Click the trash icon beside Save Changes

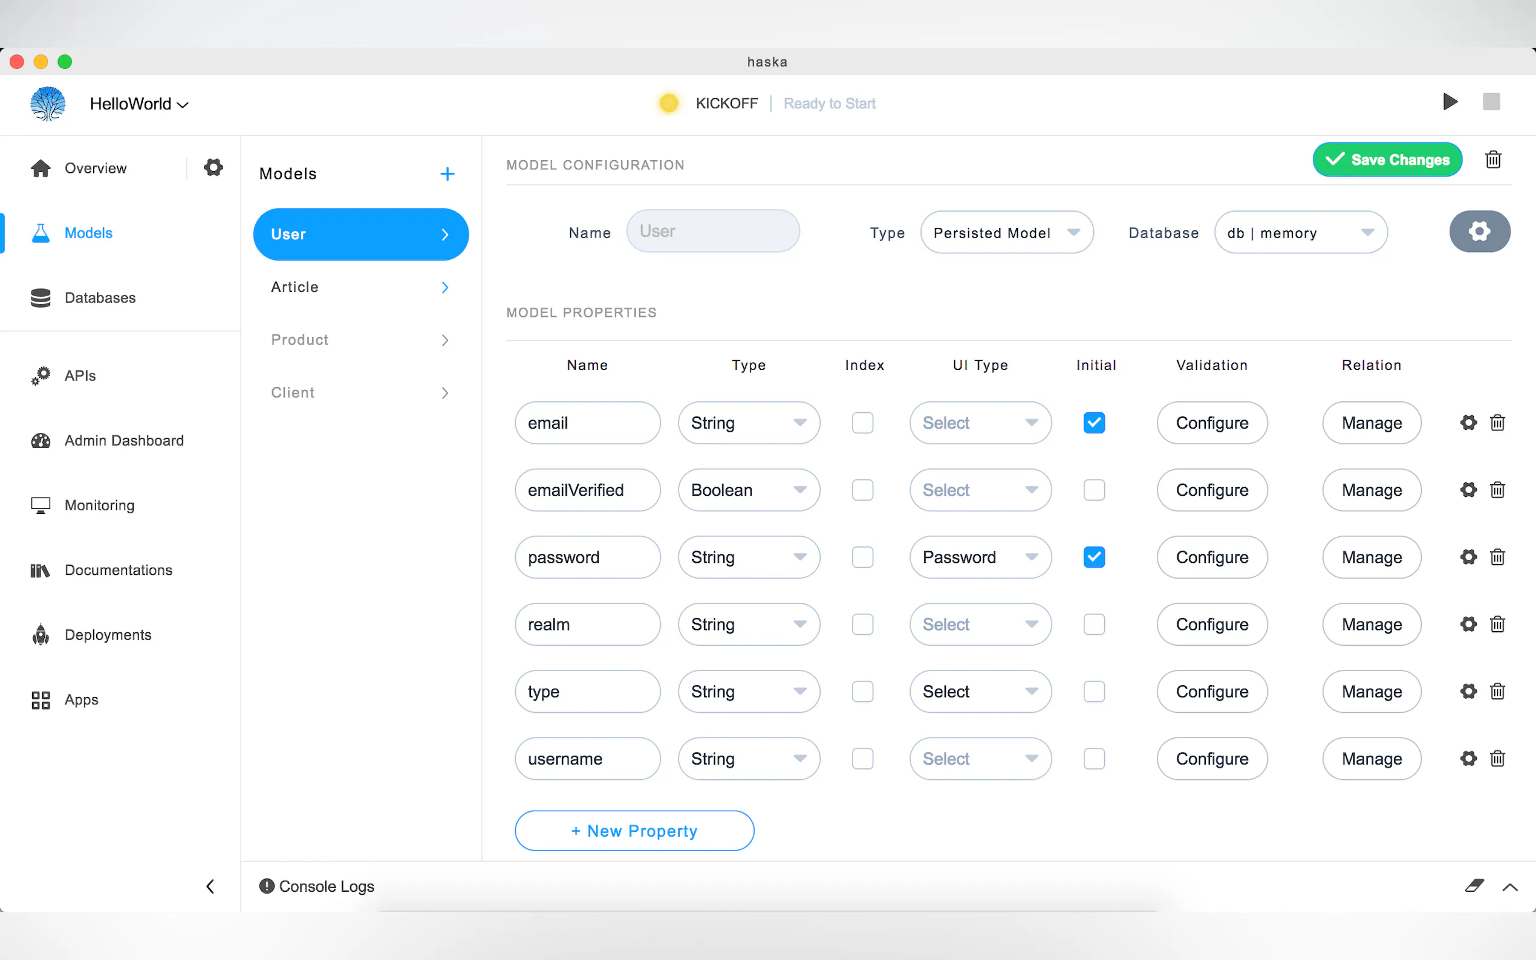click(1493, 160)
